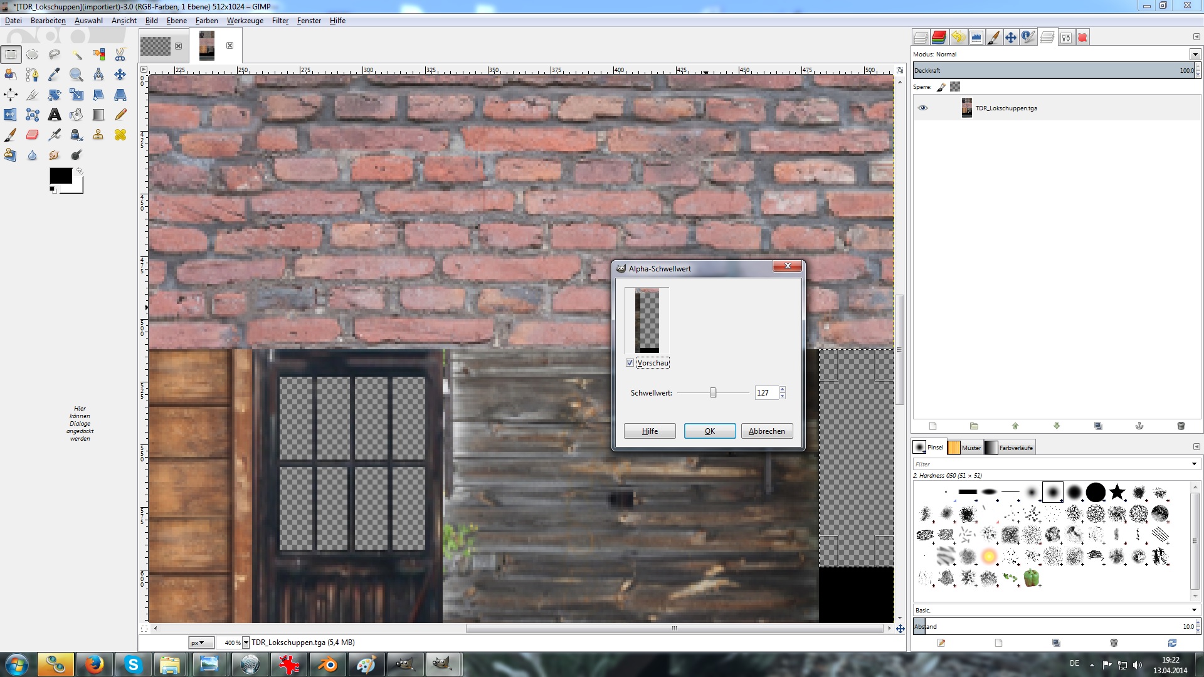Open the Modus Normal dropdown
Screen dimensions: 1204x677
tap(1195, 55)
